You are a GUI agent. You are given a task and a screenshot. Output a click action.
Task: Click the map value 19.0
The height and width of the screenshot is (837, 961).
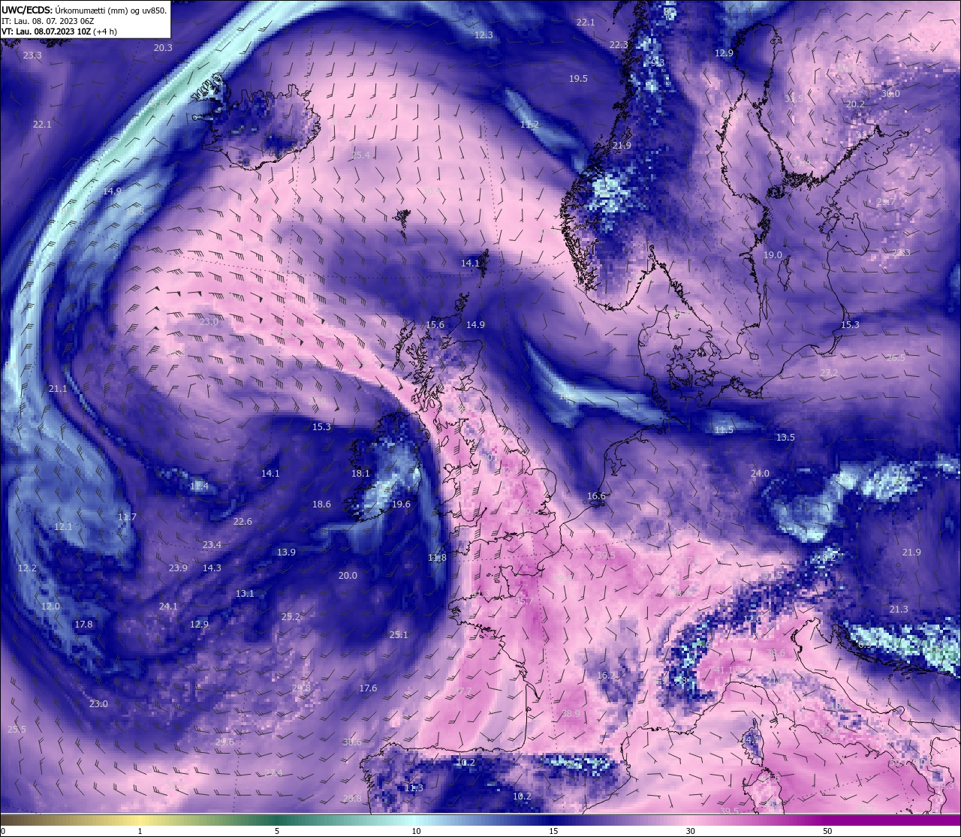[773, 255]
